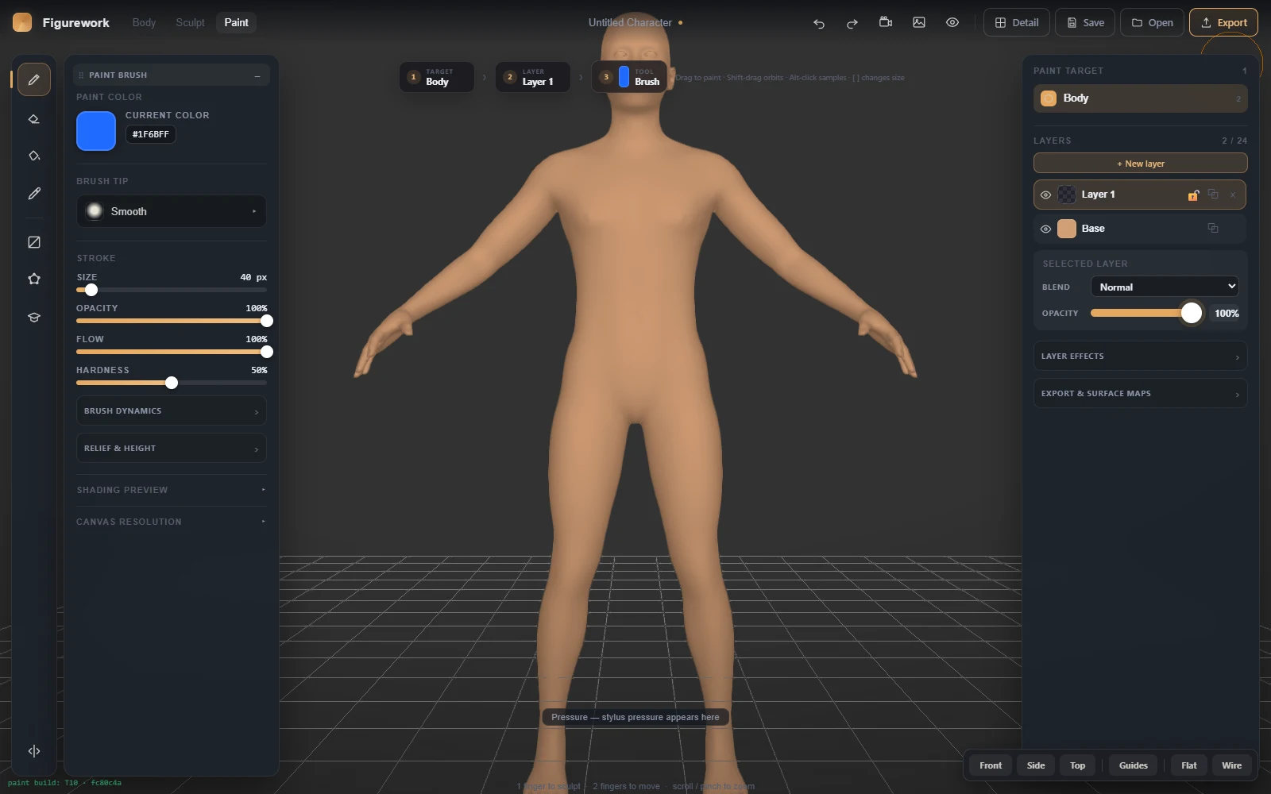Hide the Base layer with its eye icon
The image size is (1271, 794).
click(x=1046, y=229)
